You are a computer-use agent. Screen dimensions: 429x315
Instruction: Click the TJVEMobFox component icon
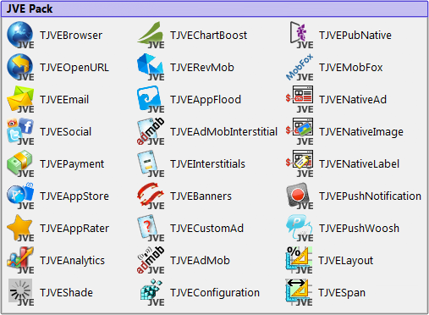(300, 67)
